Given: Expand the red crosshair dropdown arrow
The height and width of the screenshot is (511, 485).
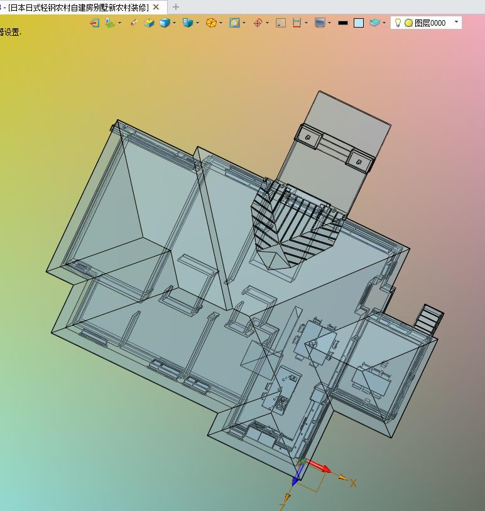Looking at the screenshot, I should 268,23.
